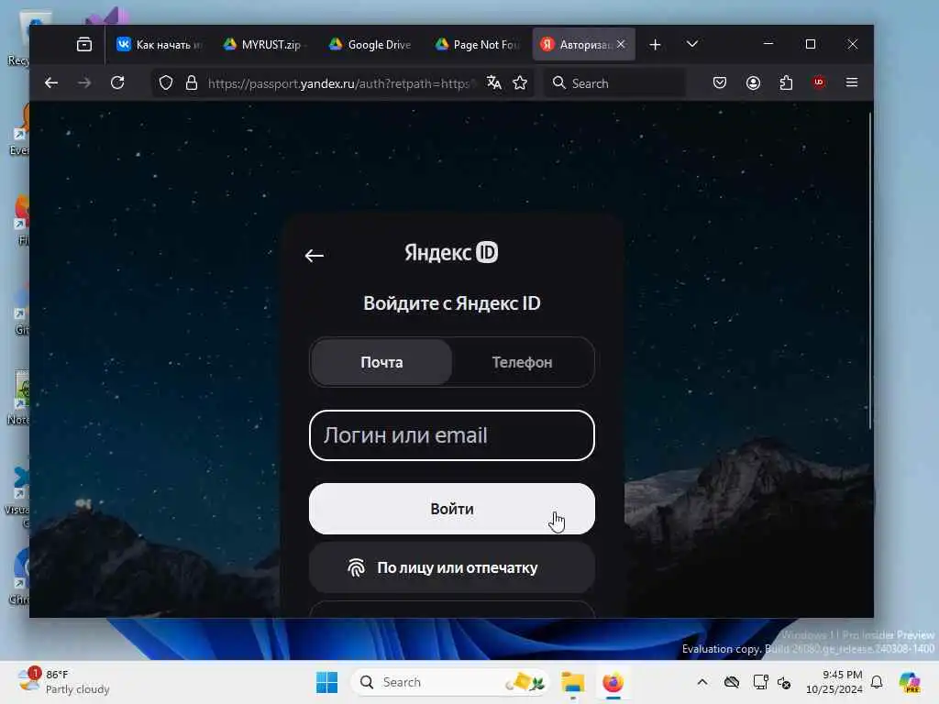The height and width of the screenshot is (704, 939).
Task: Open a new browser tab
Action: (x=655, y=44)
